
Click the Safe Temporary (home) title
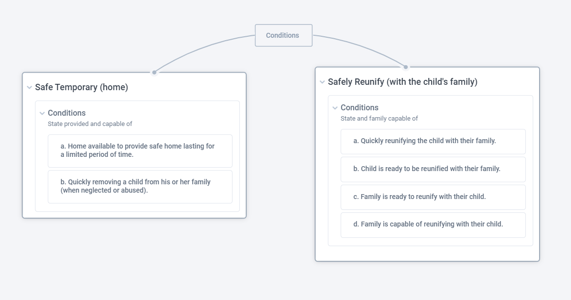click(81, 87)
